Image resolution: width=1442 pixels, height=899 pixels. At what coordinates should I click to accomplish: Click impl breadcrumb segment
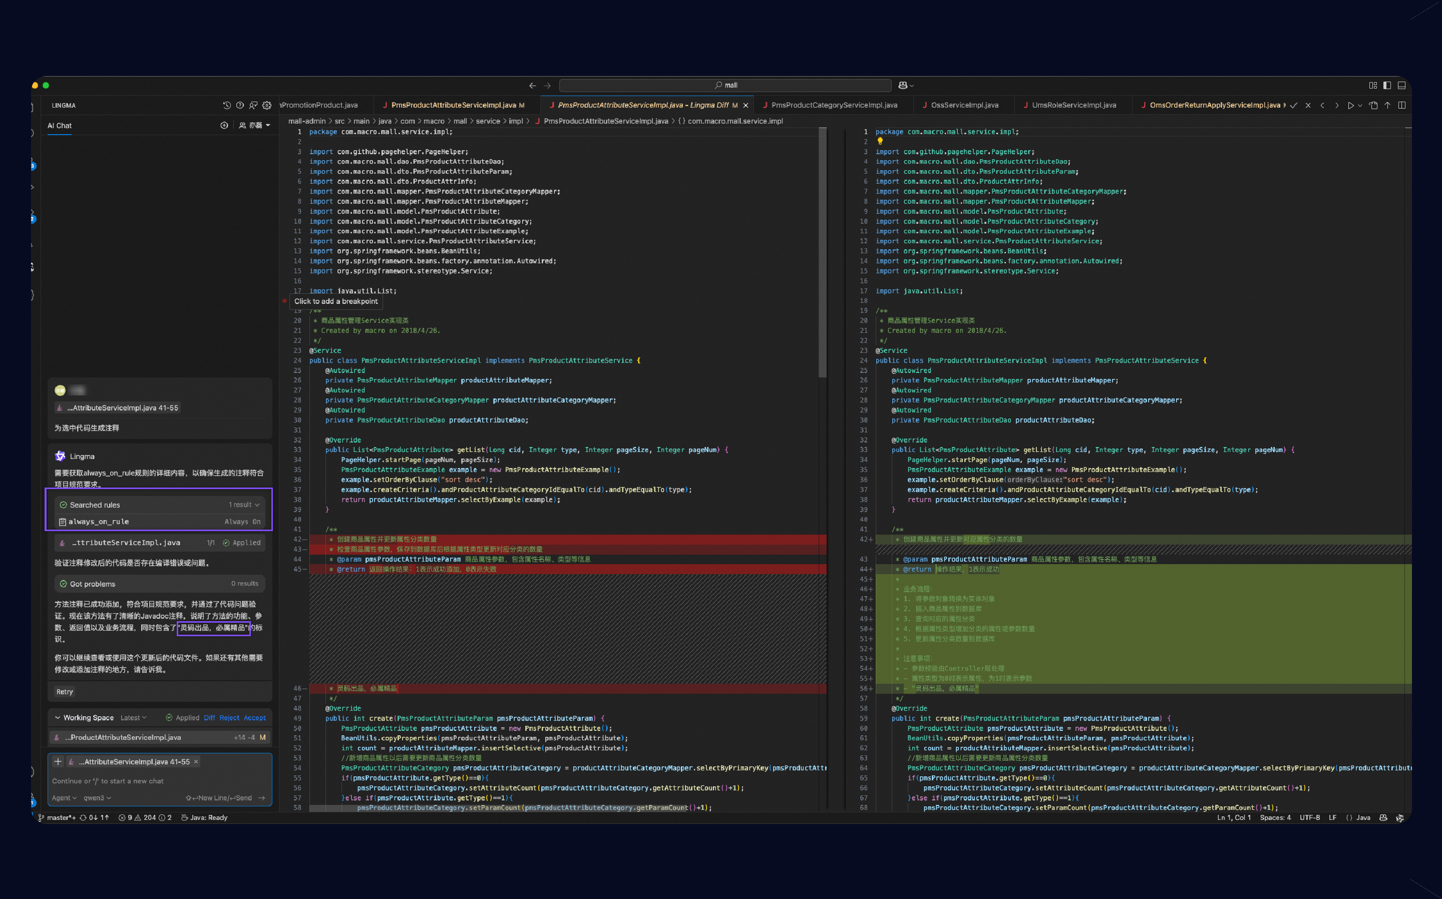click(x=516, y=121)
